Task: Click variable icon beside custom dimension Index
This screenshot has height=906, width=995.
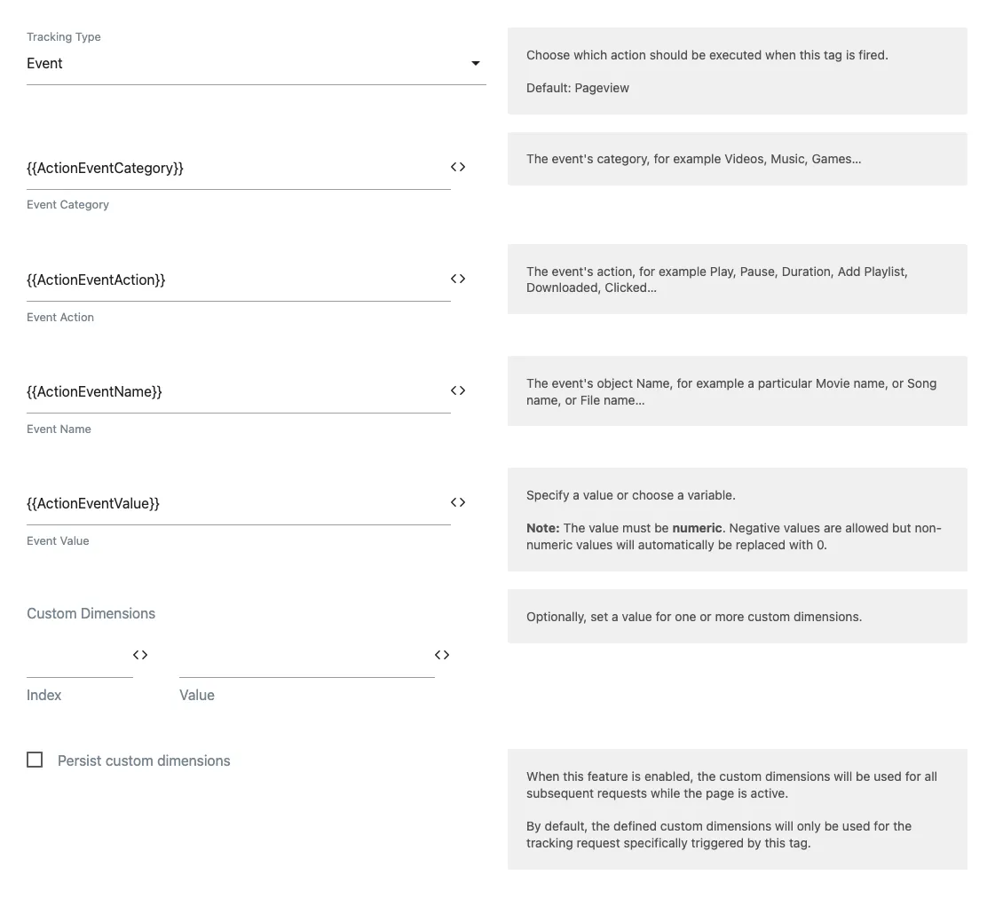Action: click(x=140, y=655)
